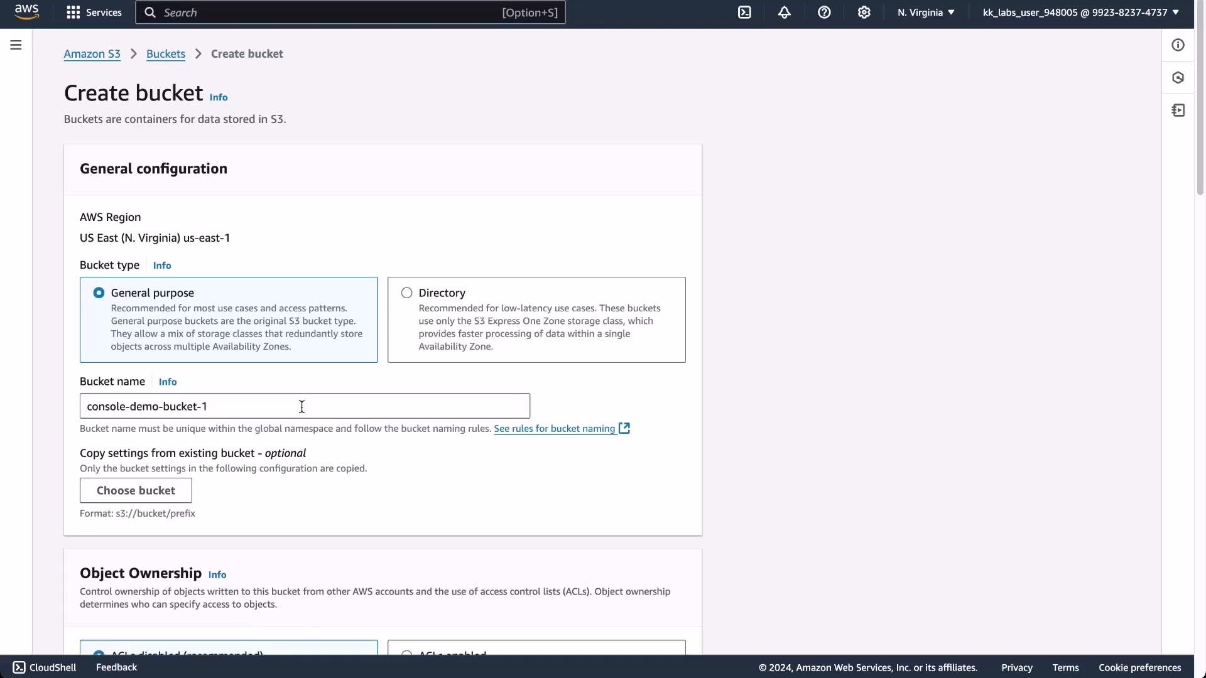Open Info link next to Object Ownership
Image resolution: width=1206 pixels, height=678 pixels.
tap(217, 574)
